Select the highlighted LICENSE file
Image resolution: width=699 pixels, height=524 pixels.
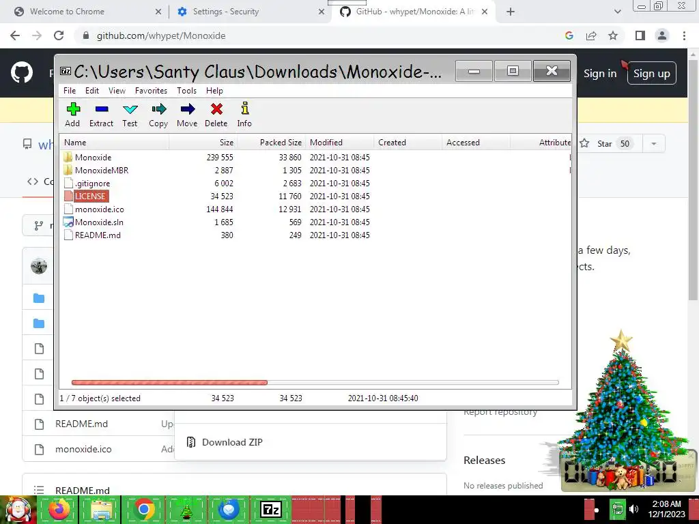pyautogui.click(x=315, y=196)
